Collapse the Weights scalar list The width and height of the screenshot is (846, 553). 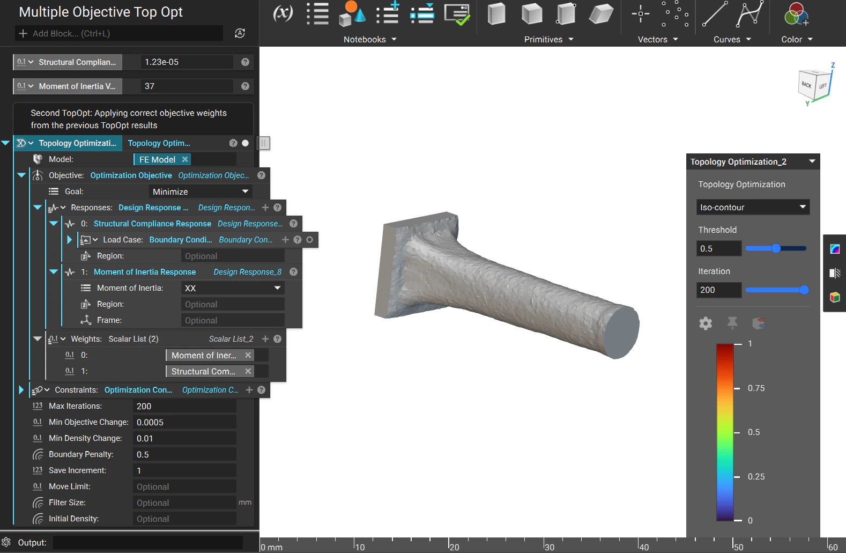coord(38,339)
